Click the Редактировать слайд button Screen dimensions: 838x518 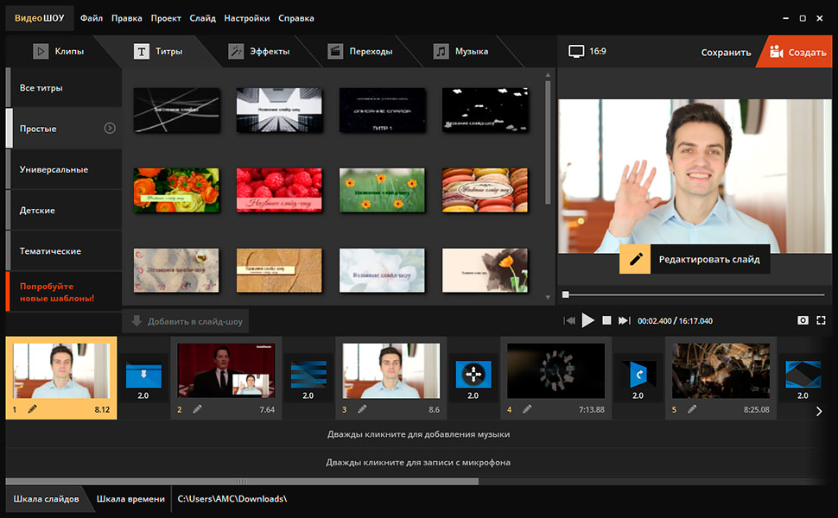pos(695,259)
